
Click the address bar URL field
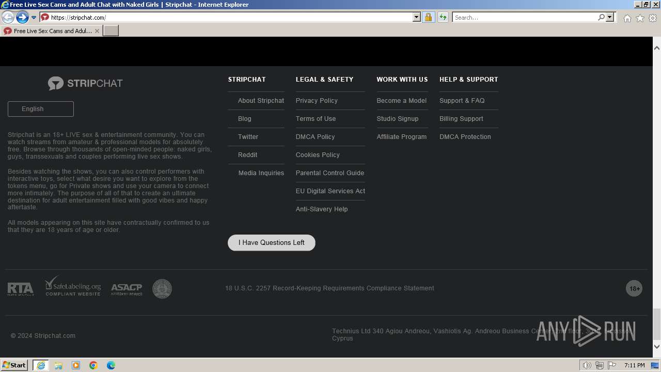click(x=230, y=17)
